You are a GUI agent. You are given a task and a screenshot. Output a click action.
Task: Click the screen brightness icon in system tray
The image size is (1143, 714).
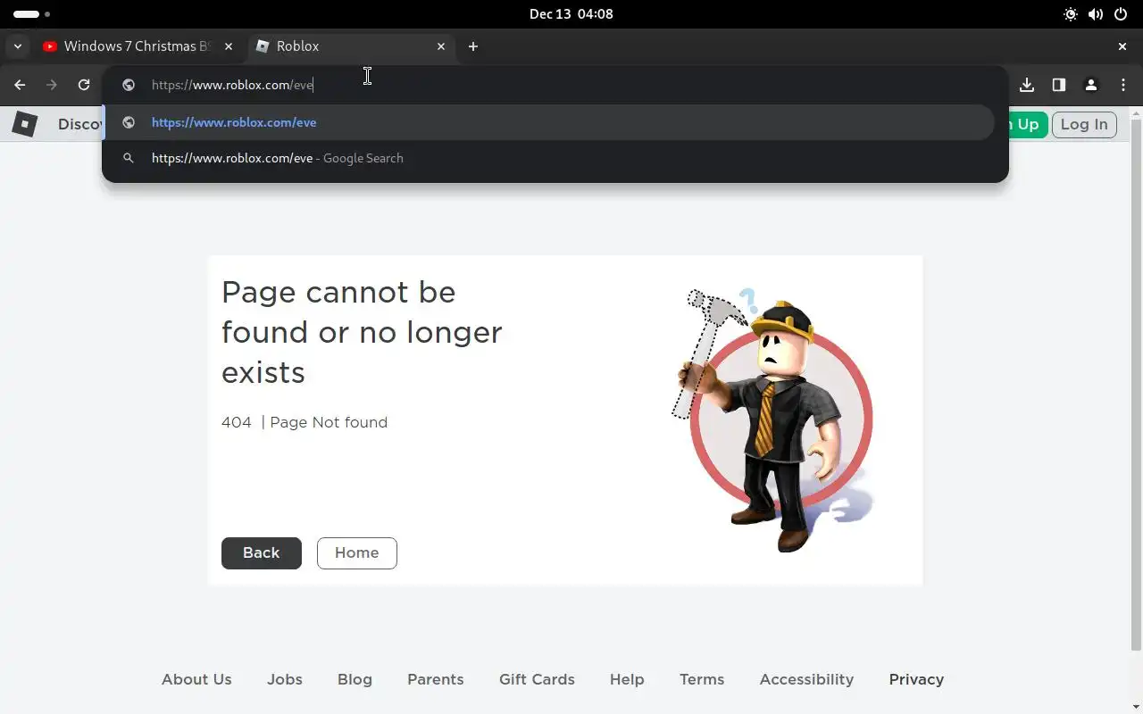[1071, 14]
